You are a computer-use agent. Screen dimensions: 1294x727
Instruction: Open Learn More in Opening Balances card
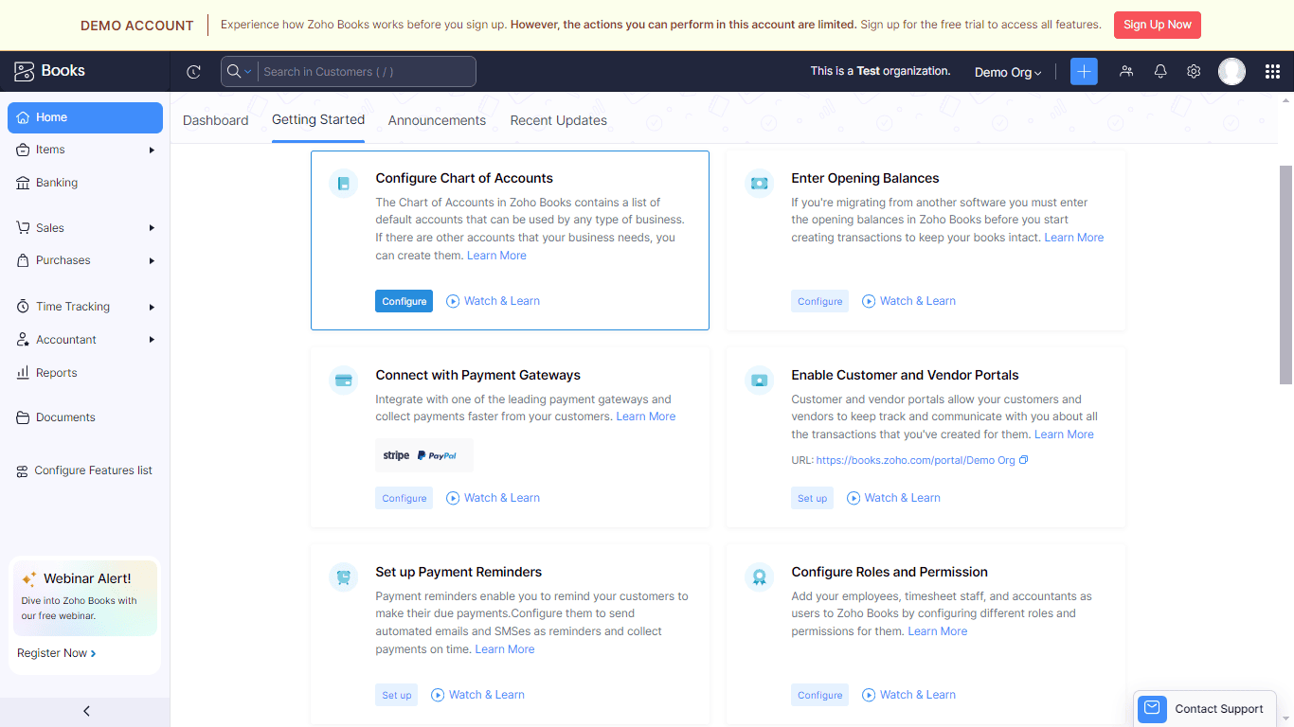(x=1074, y=238)
